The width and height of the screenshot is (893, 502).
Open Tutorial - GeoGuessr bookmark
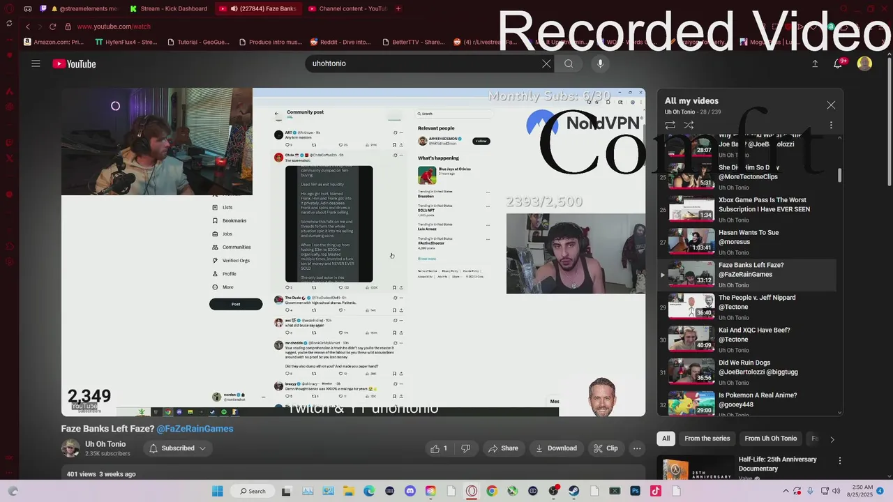[199, 42]
